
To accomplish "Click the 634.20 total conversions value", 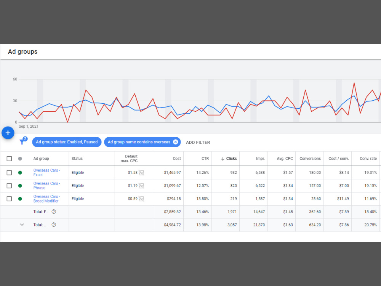I will (315, 225).
